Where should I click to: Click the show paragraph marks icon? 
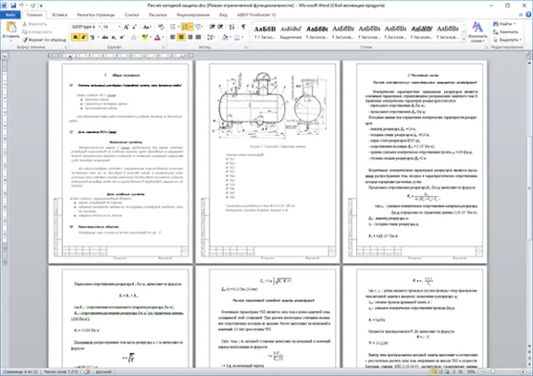click(x=243, y=27)
